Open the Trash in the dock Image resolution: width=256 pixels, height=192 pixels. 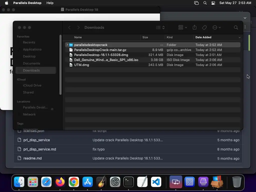pos(237,182)
